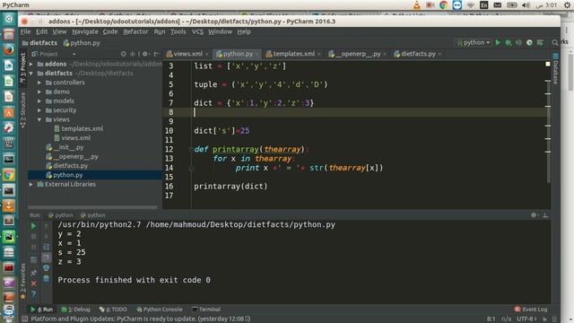Click the Stop button in the Run panel

(33, 237)
